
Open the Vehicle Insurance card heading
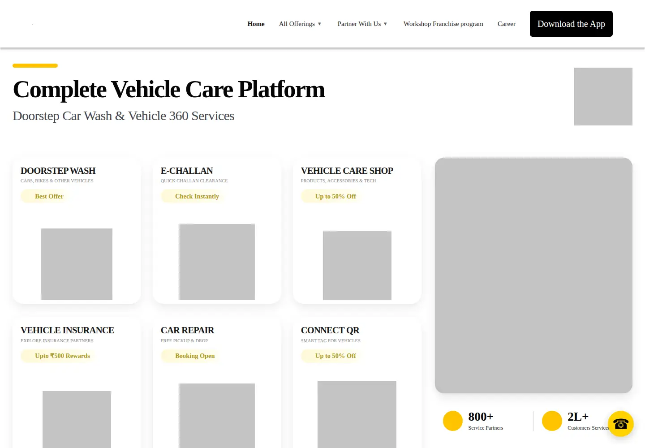[67, 330]
